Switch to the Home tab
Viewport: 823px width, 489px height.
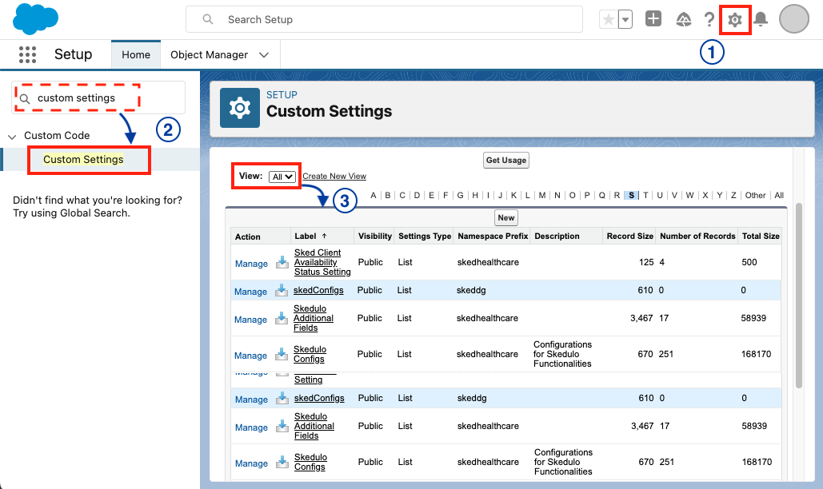pos(136,54)
